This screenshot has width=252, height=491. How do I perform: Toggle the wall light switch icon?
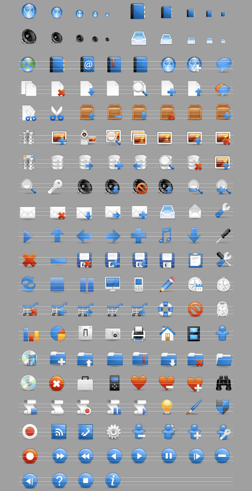pos(85,333)
